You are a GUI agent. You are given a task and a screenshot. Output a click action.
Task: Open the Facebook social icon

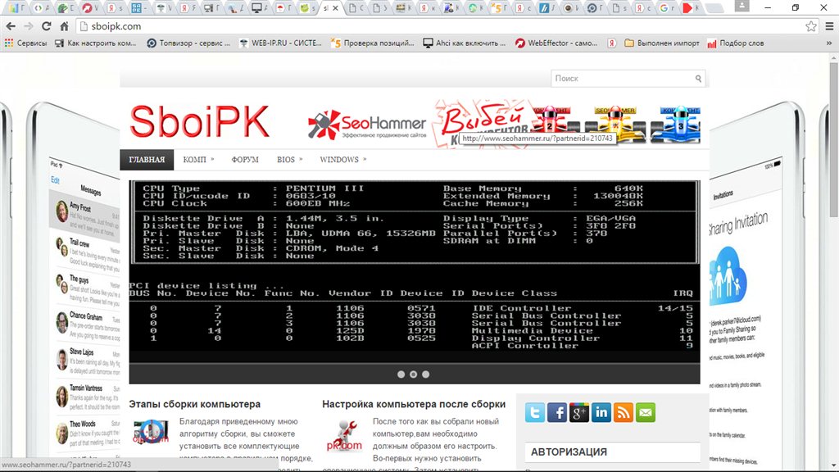point(557,413)
